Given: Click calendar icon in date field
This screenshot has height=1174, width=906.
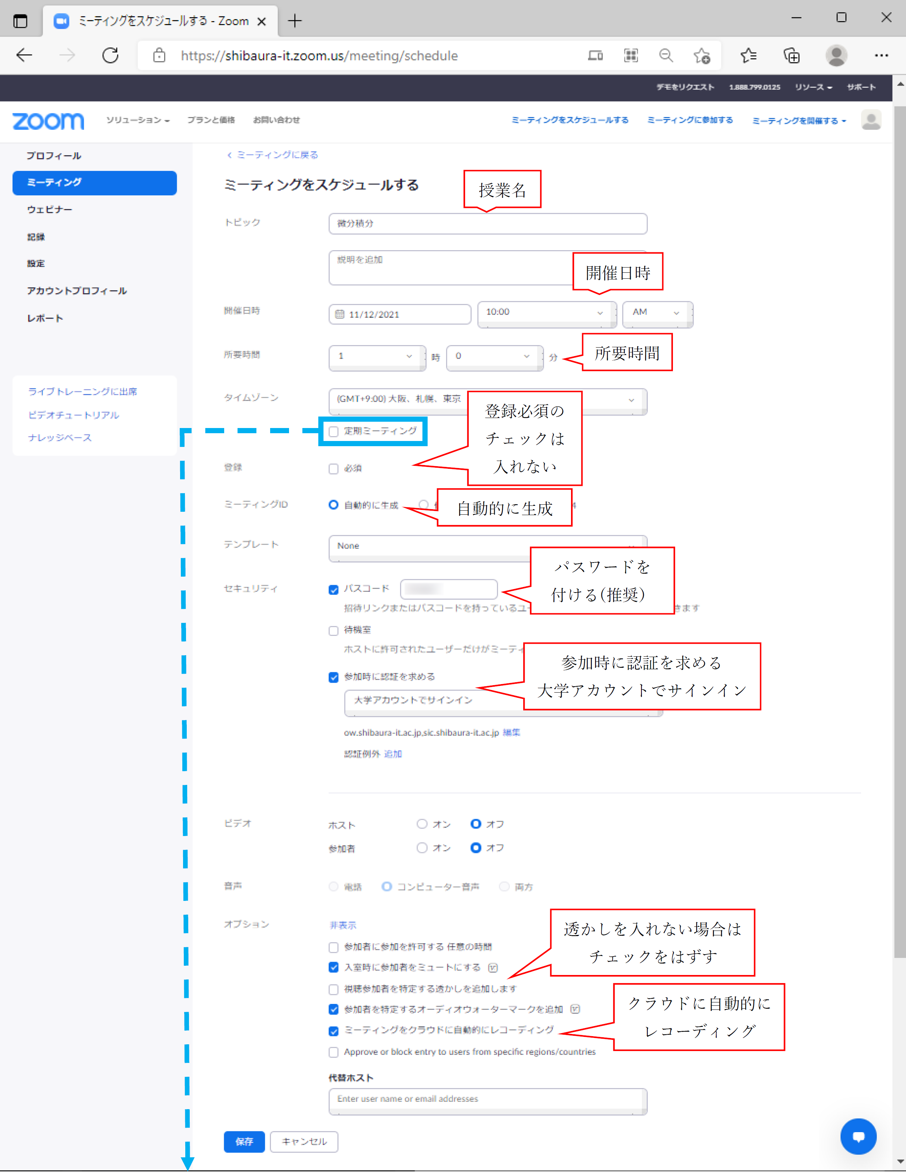Looking at the screenshot, I should click(340, 315).
